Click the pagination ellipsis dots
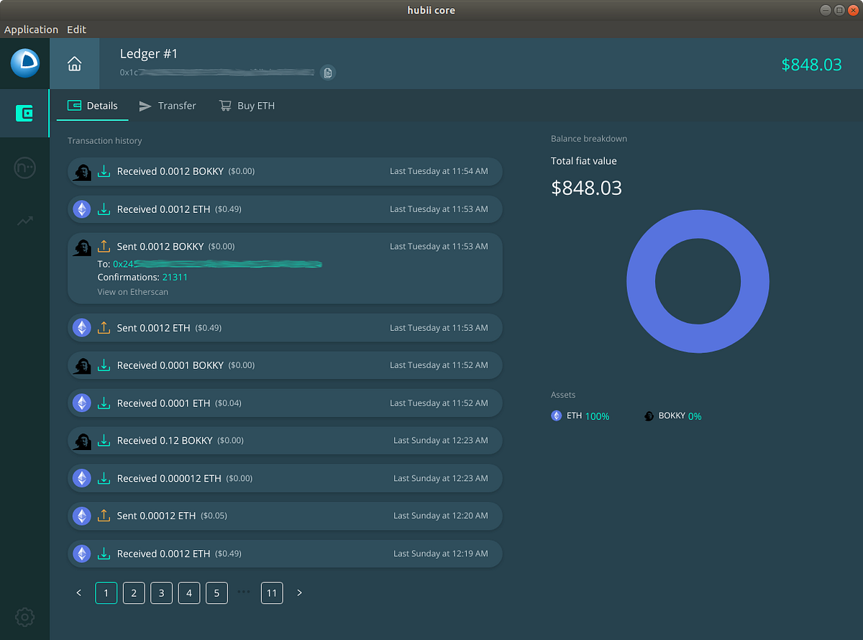The image size is (863, 640). pyautogui.click(x=244, y=592)
